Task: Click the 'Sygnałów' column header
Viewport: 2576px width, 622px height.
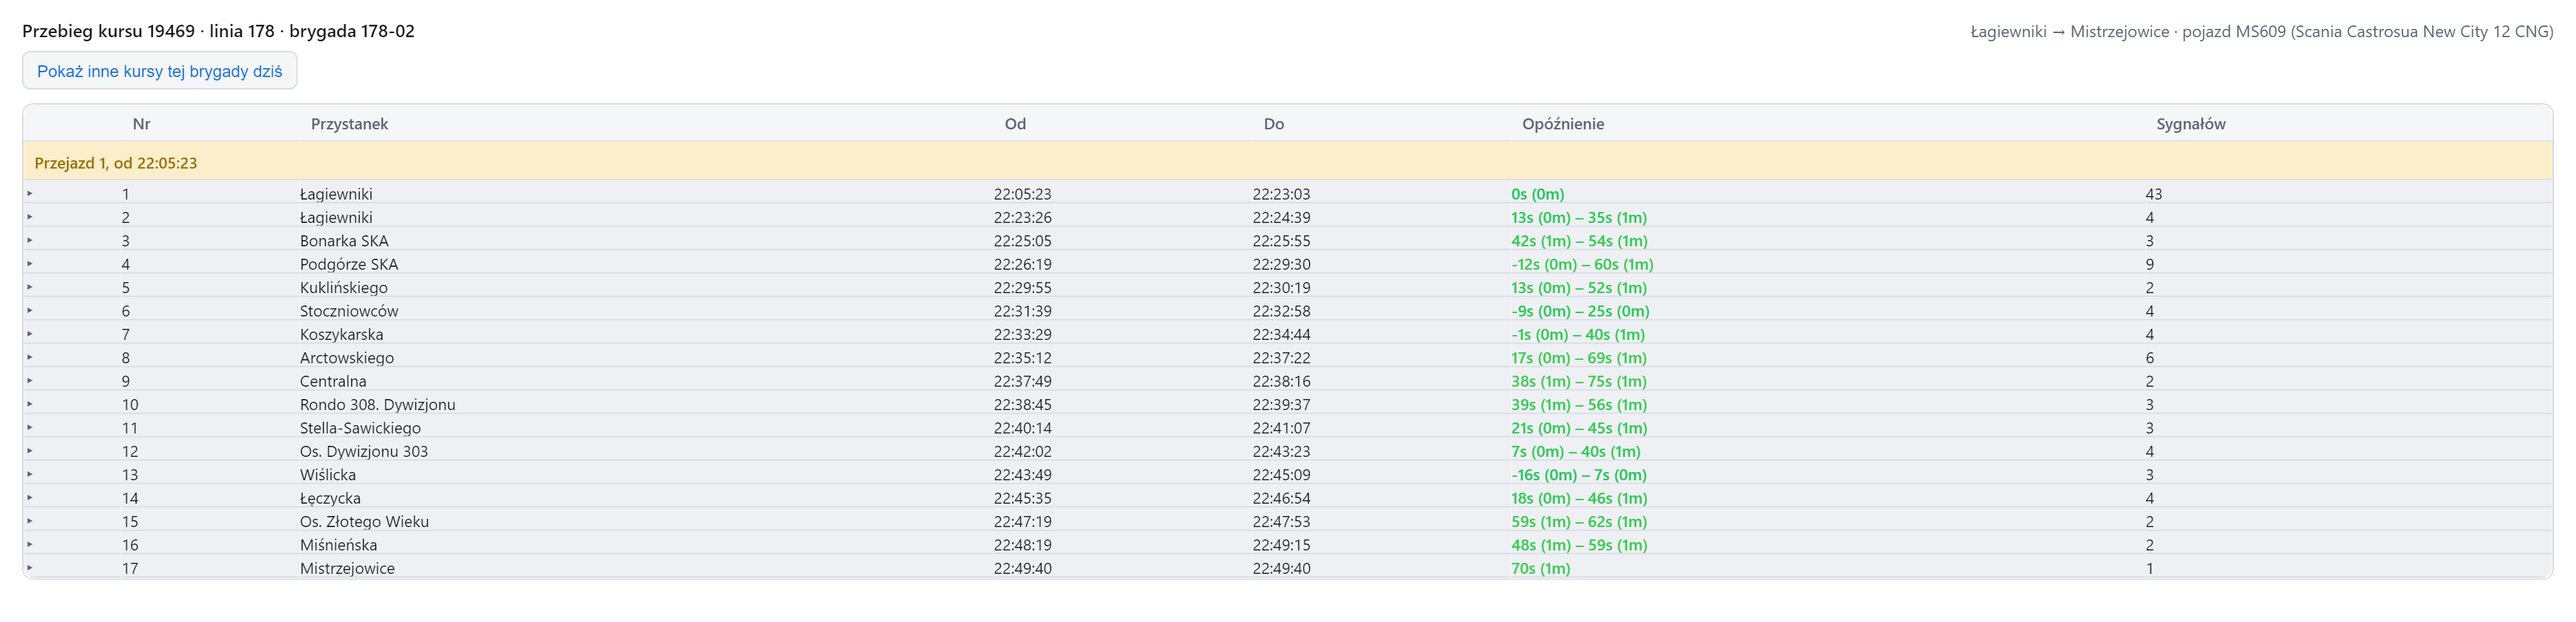Action: pos(2190,124)
